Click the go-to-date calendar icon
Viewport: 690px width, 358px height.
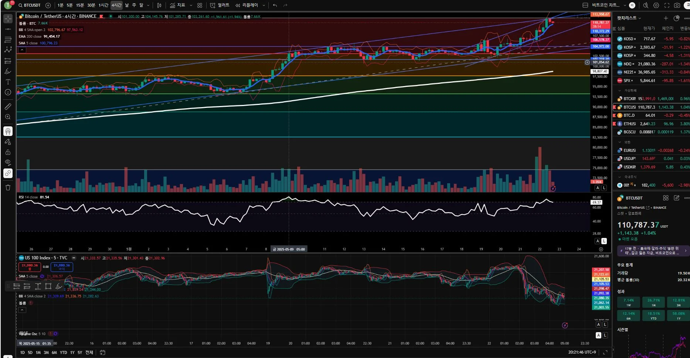point(102,352)
